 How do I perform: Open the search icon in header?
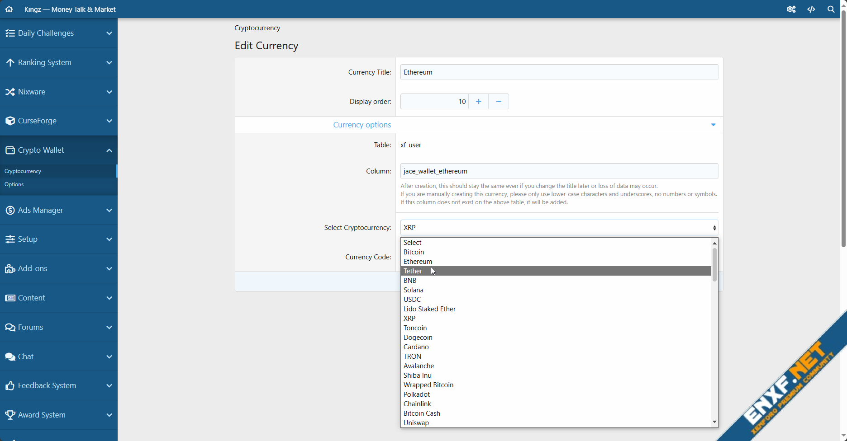point(831,9)
